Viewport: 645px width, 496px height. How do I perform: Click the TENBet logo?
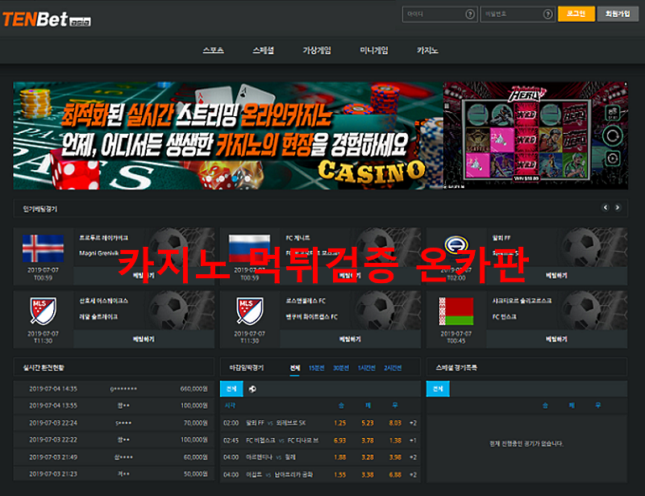click(47, 19)
